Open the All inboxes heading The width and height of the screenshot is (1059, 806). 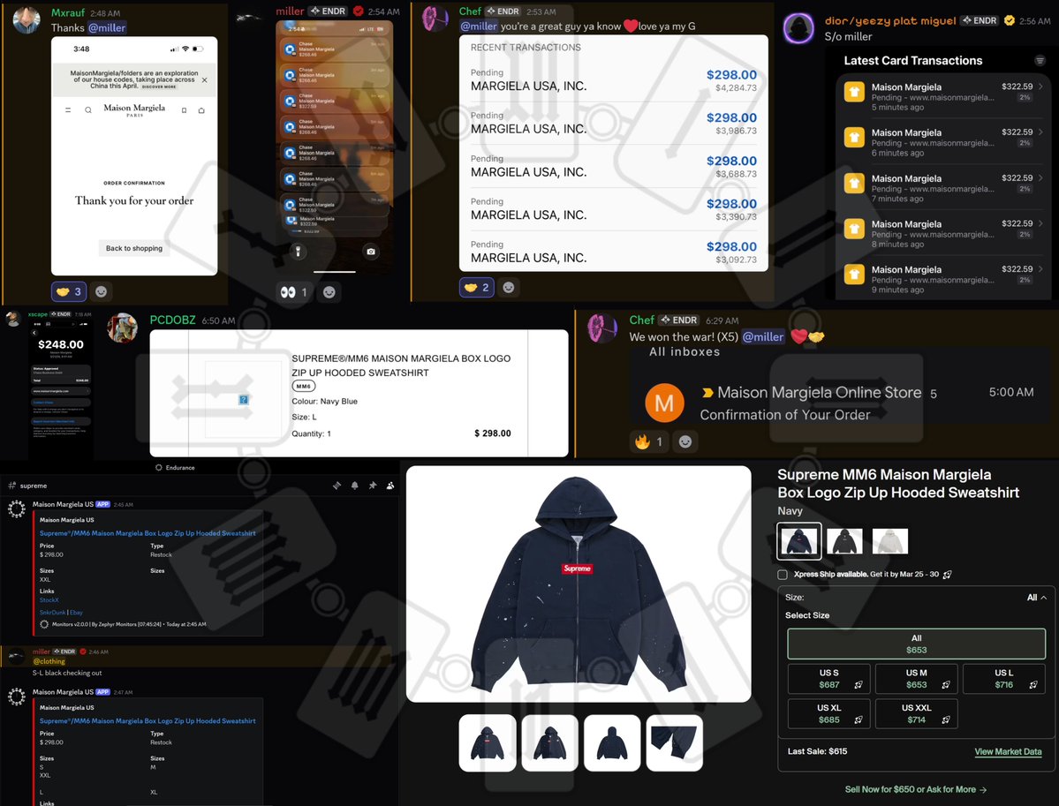click(x=685, y=351)
